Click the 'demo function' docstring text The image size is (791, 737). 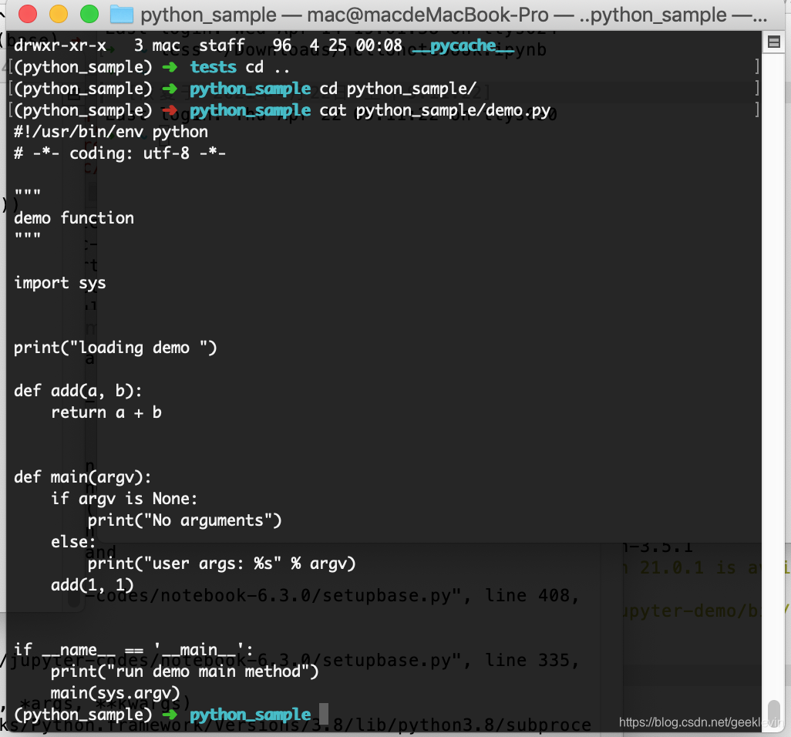(x=74, y=218)
